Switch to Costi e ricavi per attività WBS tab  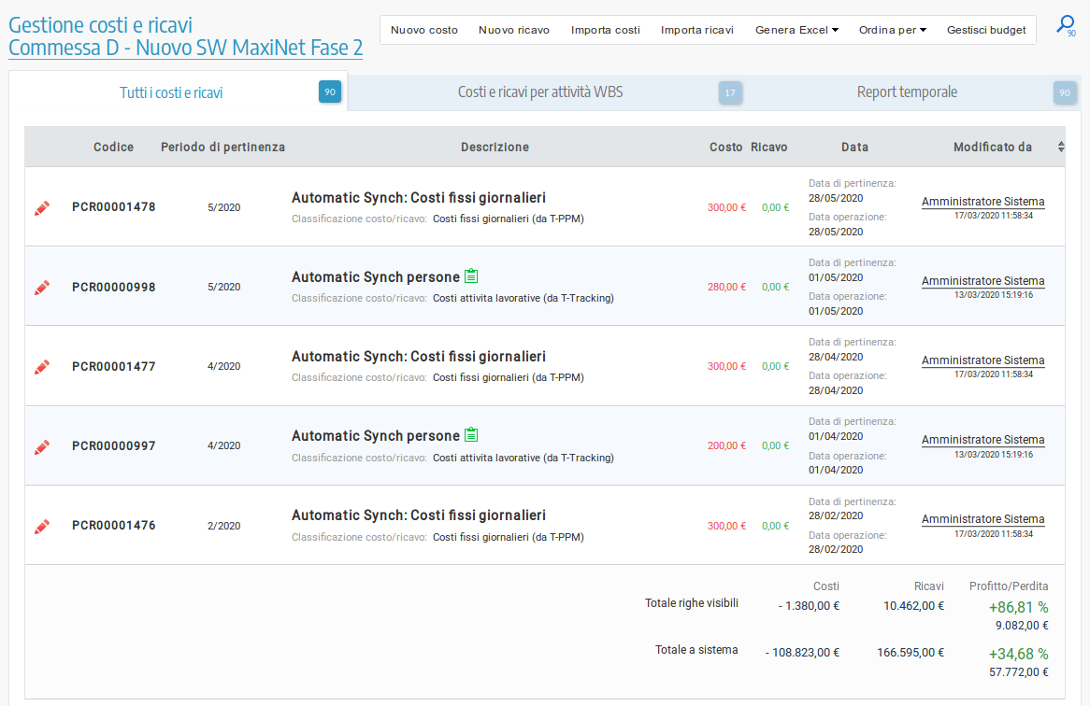[x=540, y=92]
